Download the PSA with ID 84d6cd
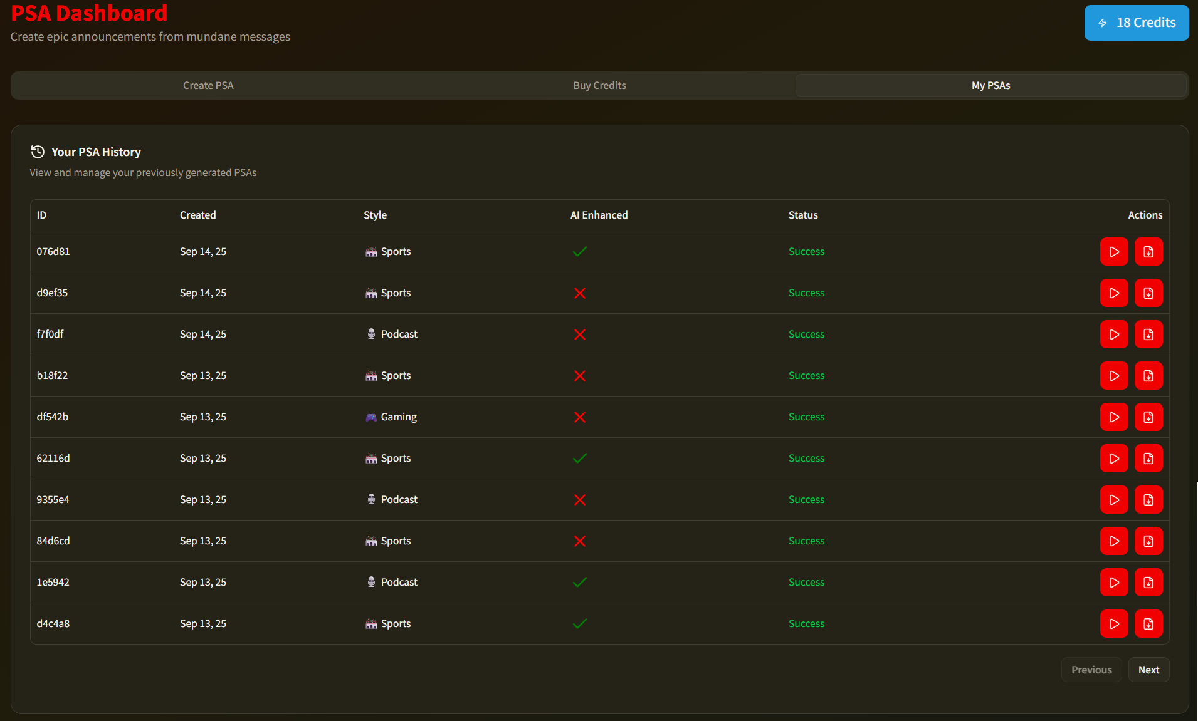 [x=1148, y=541]
